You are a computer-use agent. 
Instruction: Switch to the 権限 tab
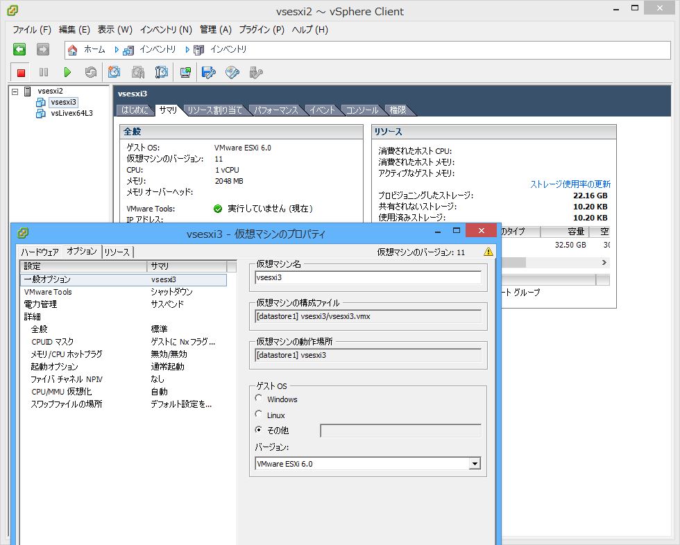(x=398, y=110)
